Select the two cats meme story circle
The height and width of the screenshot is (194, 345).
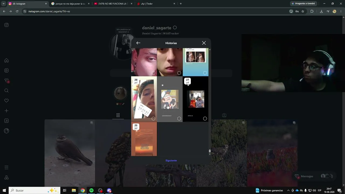click(205, 73)
